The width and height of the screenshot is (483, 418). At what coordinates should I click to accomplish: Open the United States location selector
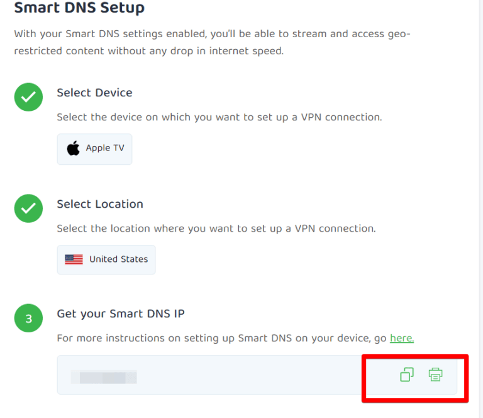coord(106,259)
